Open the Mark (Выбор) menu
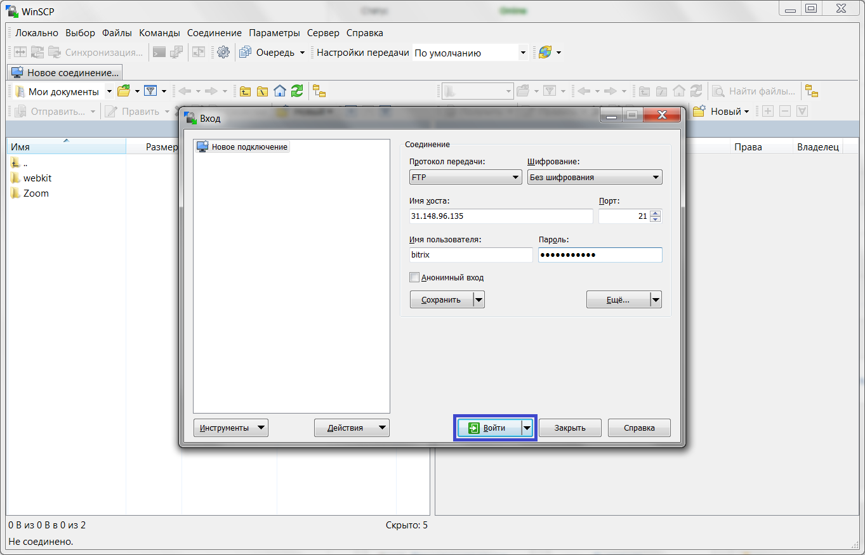 [x=80, y=33]
